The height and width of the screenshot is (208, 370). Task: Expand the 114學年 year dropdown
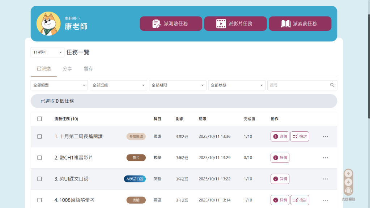[x=47, y=52]
